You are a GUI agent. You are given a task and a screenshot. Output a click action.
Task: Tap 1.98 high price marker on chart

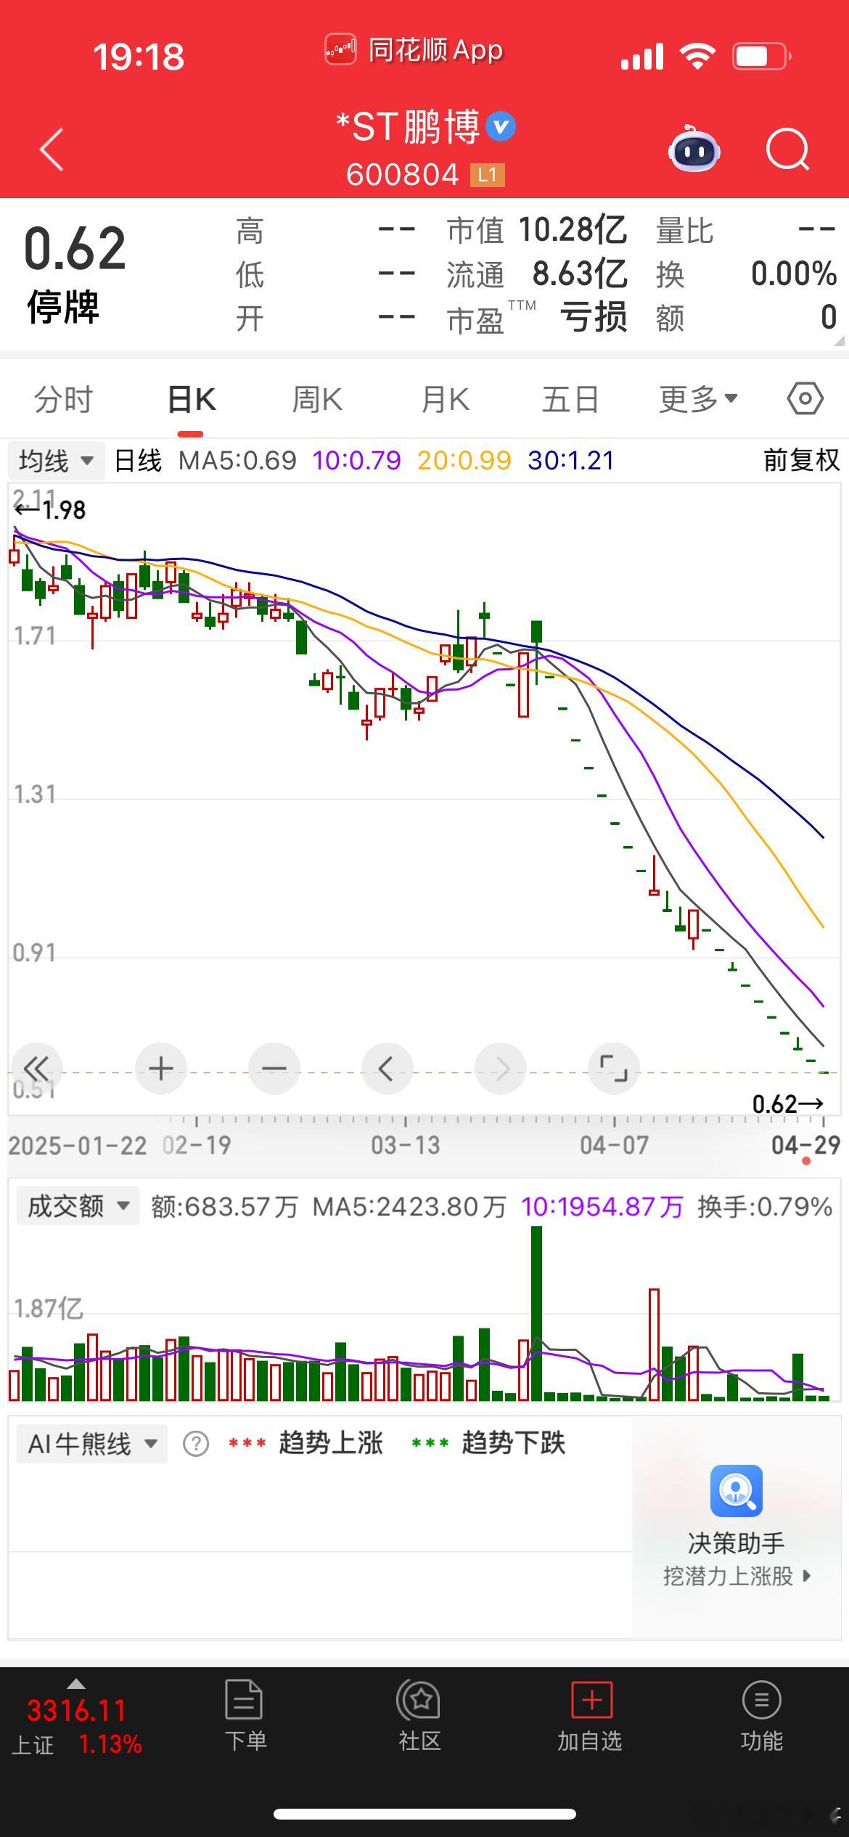50,510
